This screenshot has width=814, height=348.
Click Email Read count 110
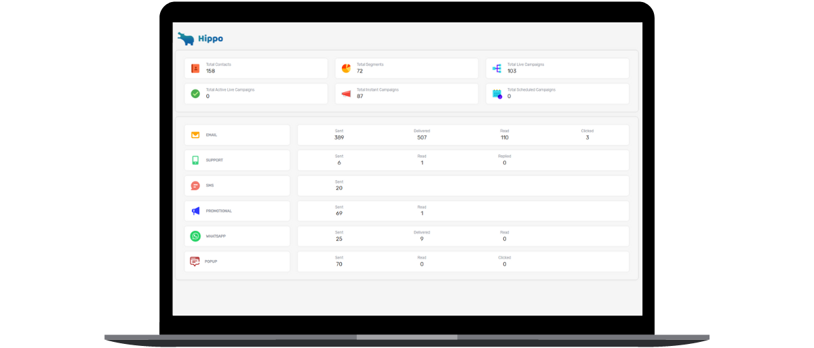point(505,137)
